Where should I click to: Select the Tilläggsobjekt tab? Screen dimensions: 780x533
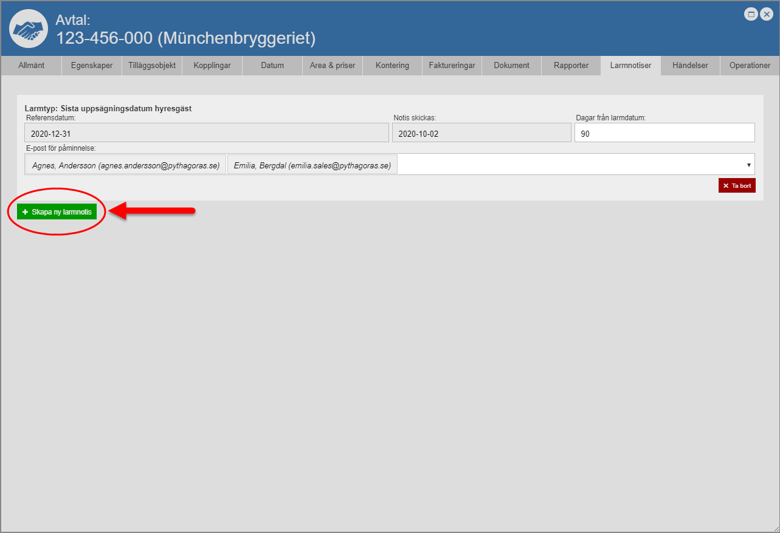[x=152, y=66]
